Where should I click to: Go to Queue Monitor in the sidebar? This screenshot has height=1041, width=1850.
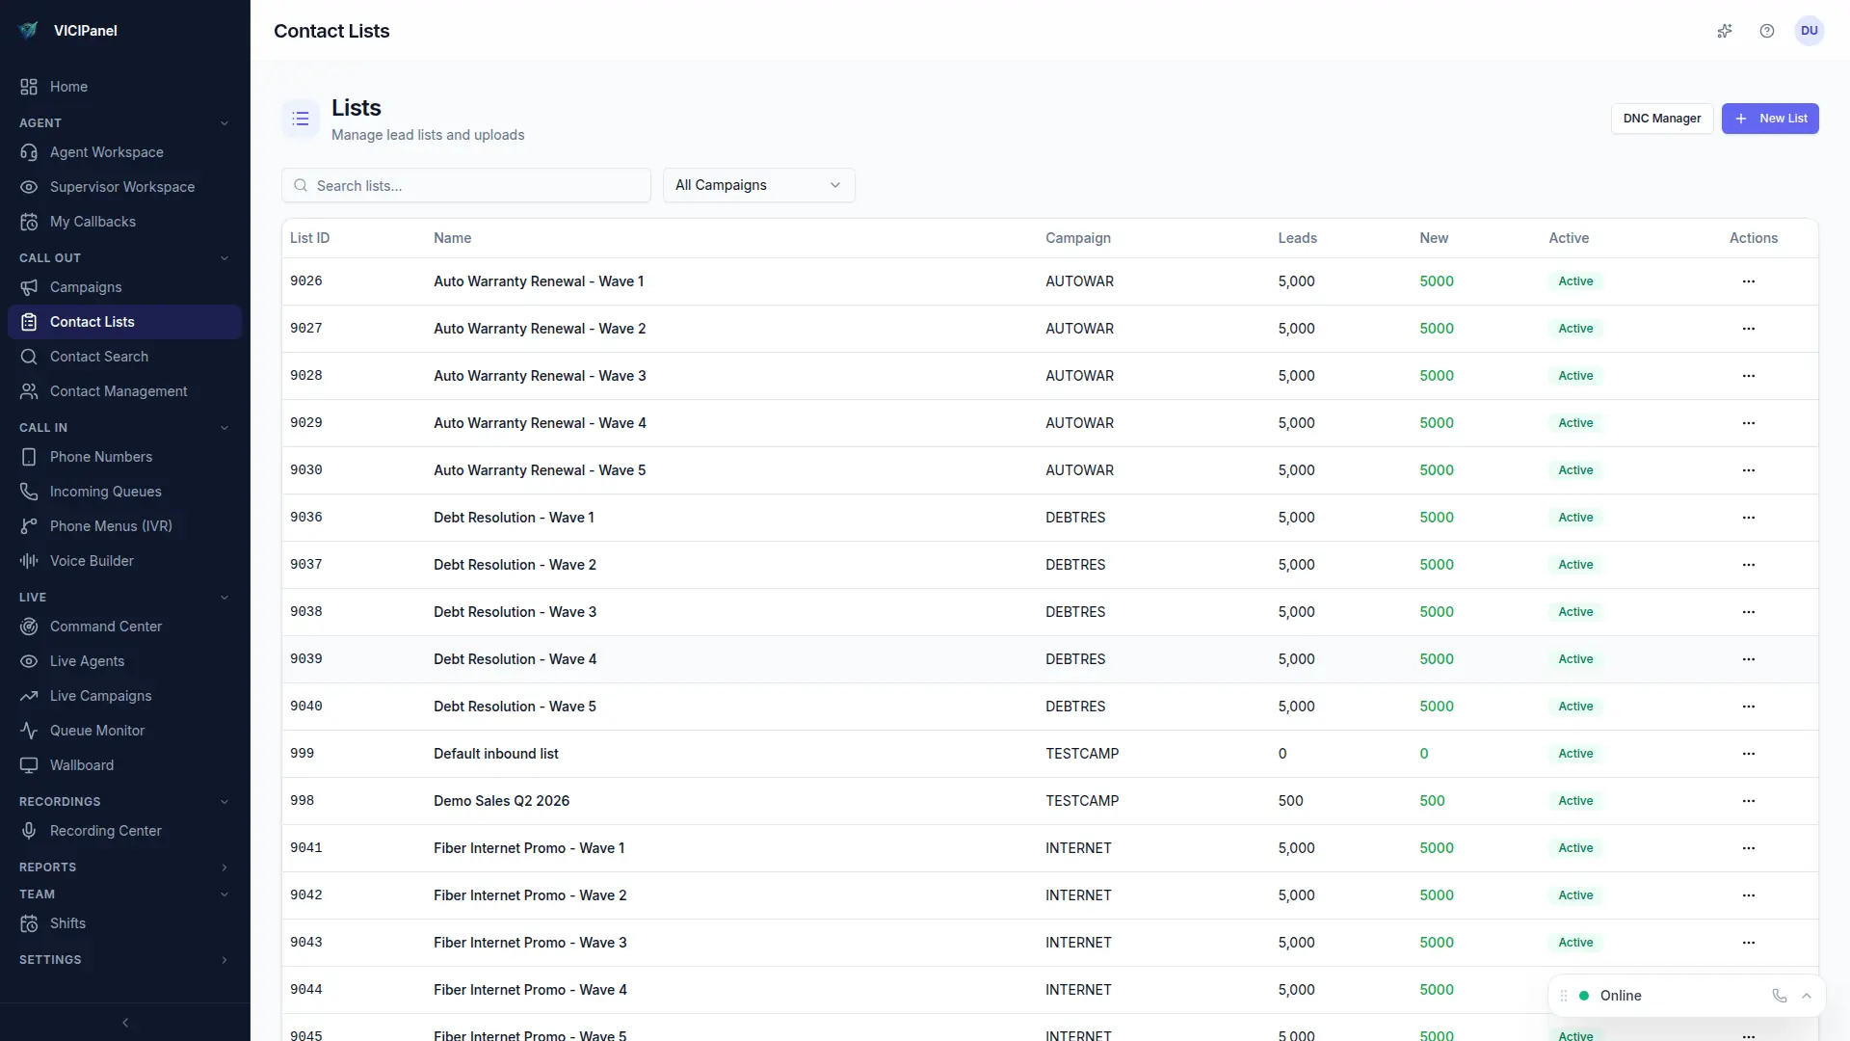pyautogui.click(x=95, y=731)
